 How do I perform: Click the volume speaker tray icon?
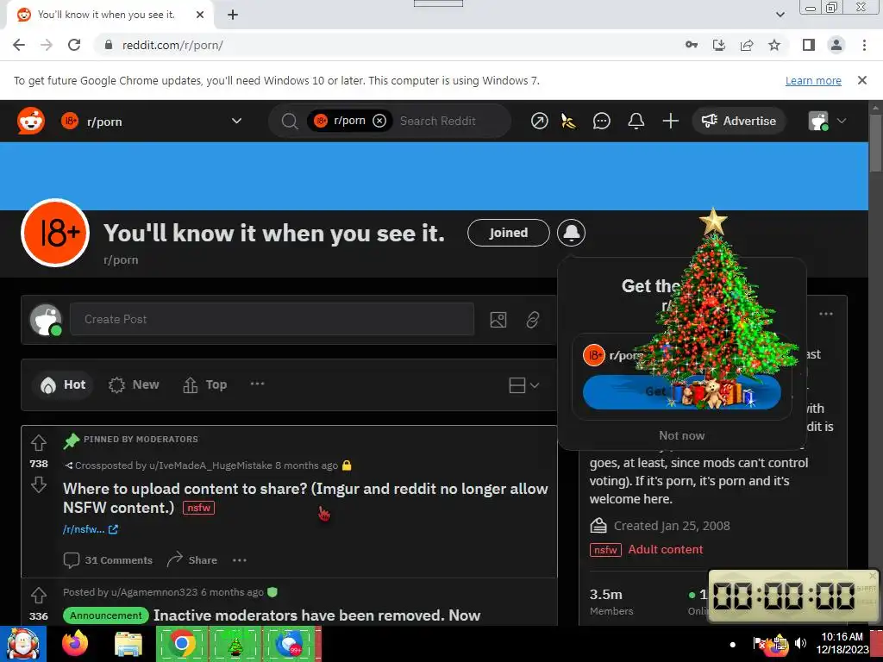click(800, 643)
